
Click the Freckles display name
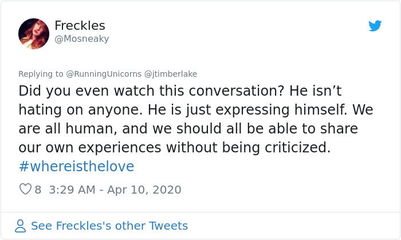coord(80,26)
